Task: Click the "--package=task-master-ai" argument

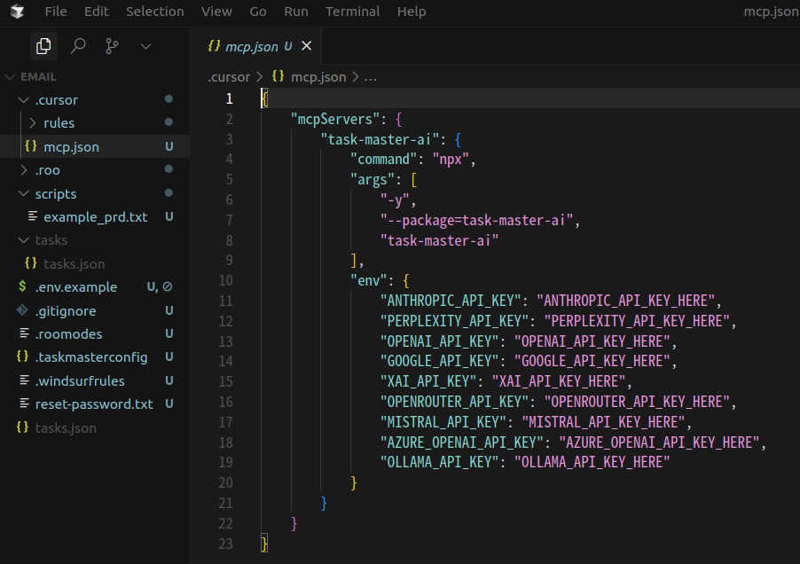Action: pyautogui.click(x=476, y=220)
